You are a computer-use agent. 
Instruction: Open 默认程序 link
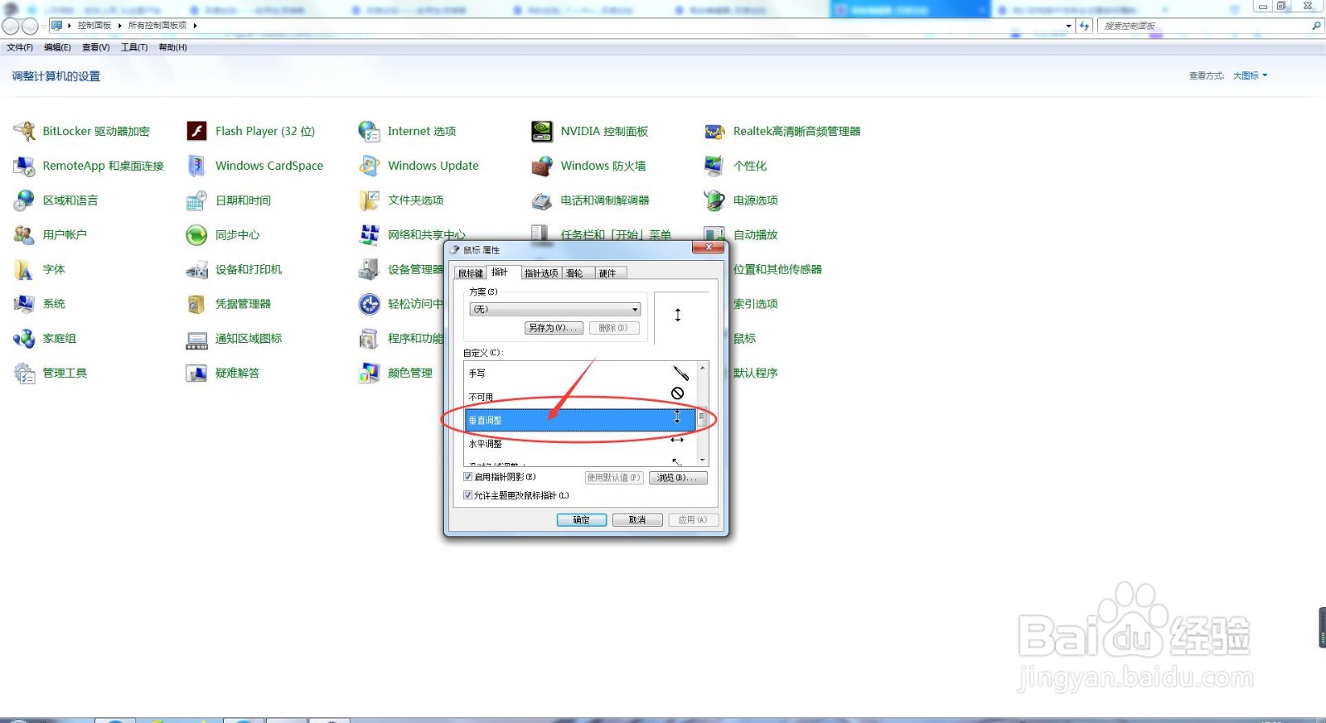click(x=756, y=374)
